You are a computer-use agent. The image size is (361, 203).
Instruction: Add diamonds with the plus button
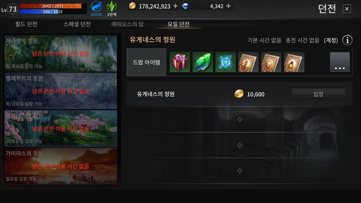228,6
